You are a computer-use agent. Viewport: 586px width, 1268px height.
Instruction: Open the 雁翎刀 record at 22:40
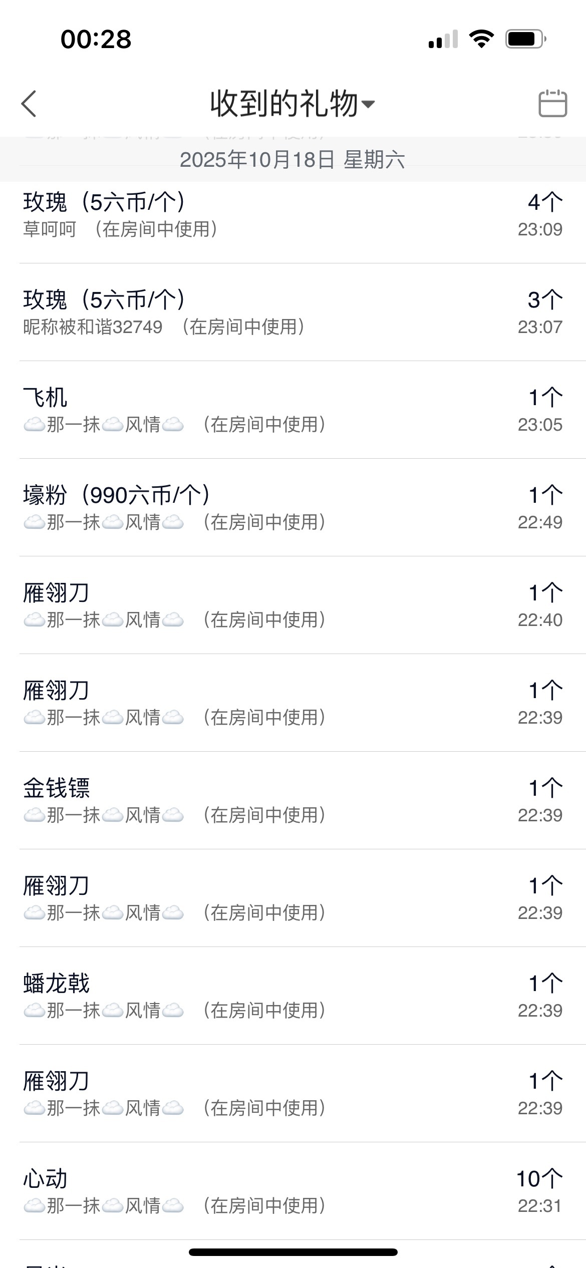[x=292, y=605]
